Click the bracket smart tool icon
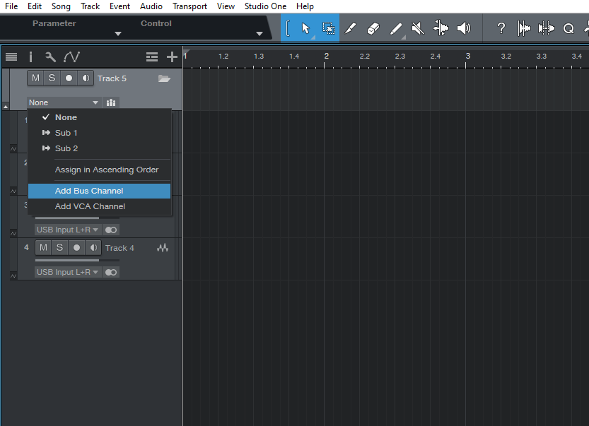Image resolution: width=589 pixels, height=426 pixels. pos(287,28)
